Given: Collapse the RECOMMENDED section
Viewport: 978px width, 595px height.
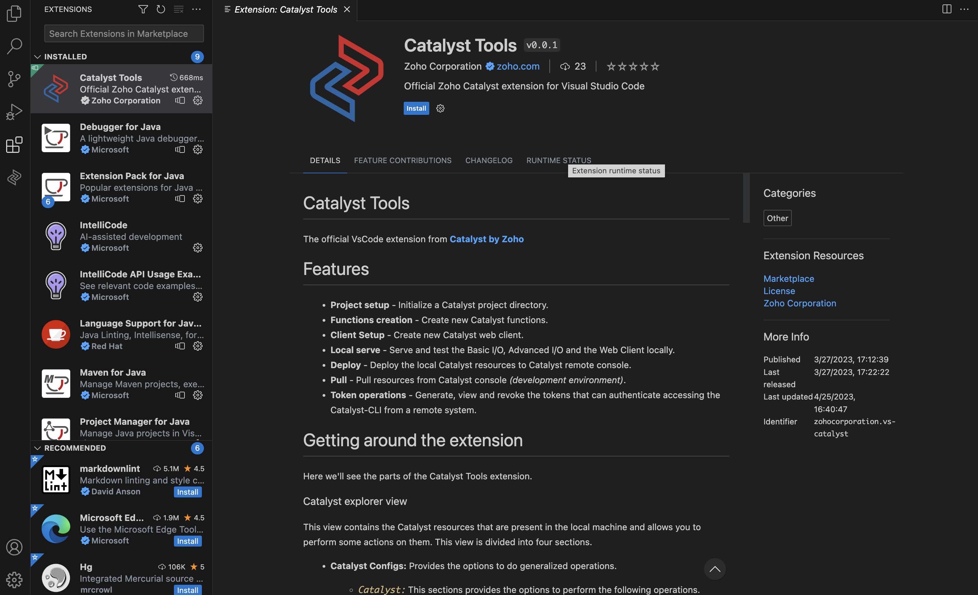Looking at the screenshot, I should (x=37, y=448).
